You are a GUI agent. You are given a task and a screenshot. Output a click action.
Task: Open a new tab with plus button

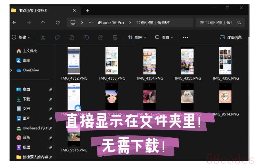pos(87,11)
